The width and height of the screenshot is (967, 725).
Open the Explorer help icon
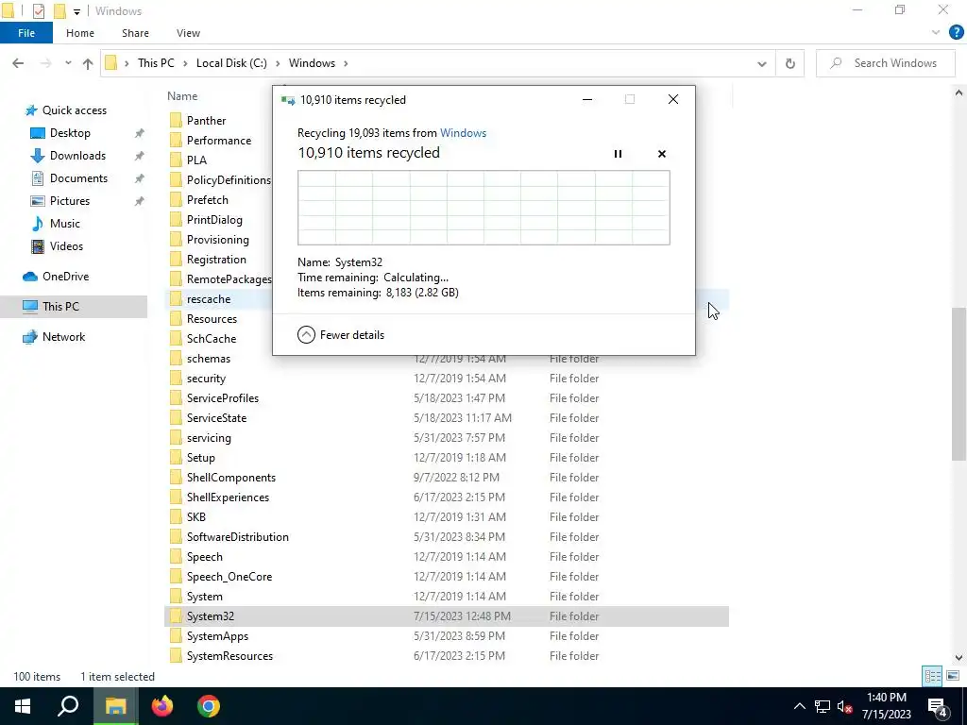click(x=956, y=33)
